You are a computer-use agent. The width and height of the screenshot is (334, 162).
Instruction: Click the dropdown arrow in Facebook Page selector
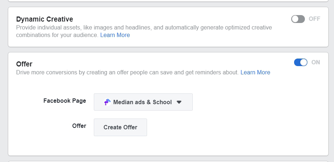coord(179,102)
